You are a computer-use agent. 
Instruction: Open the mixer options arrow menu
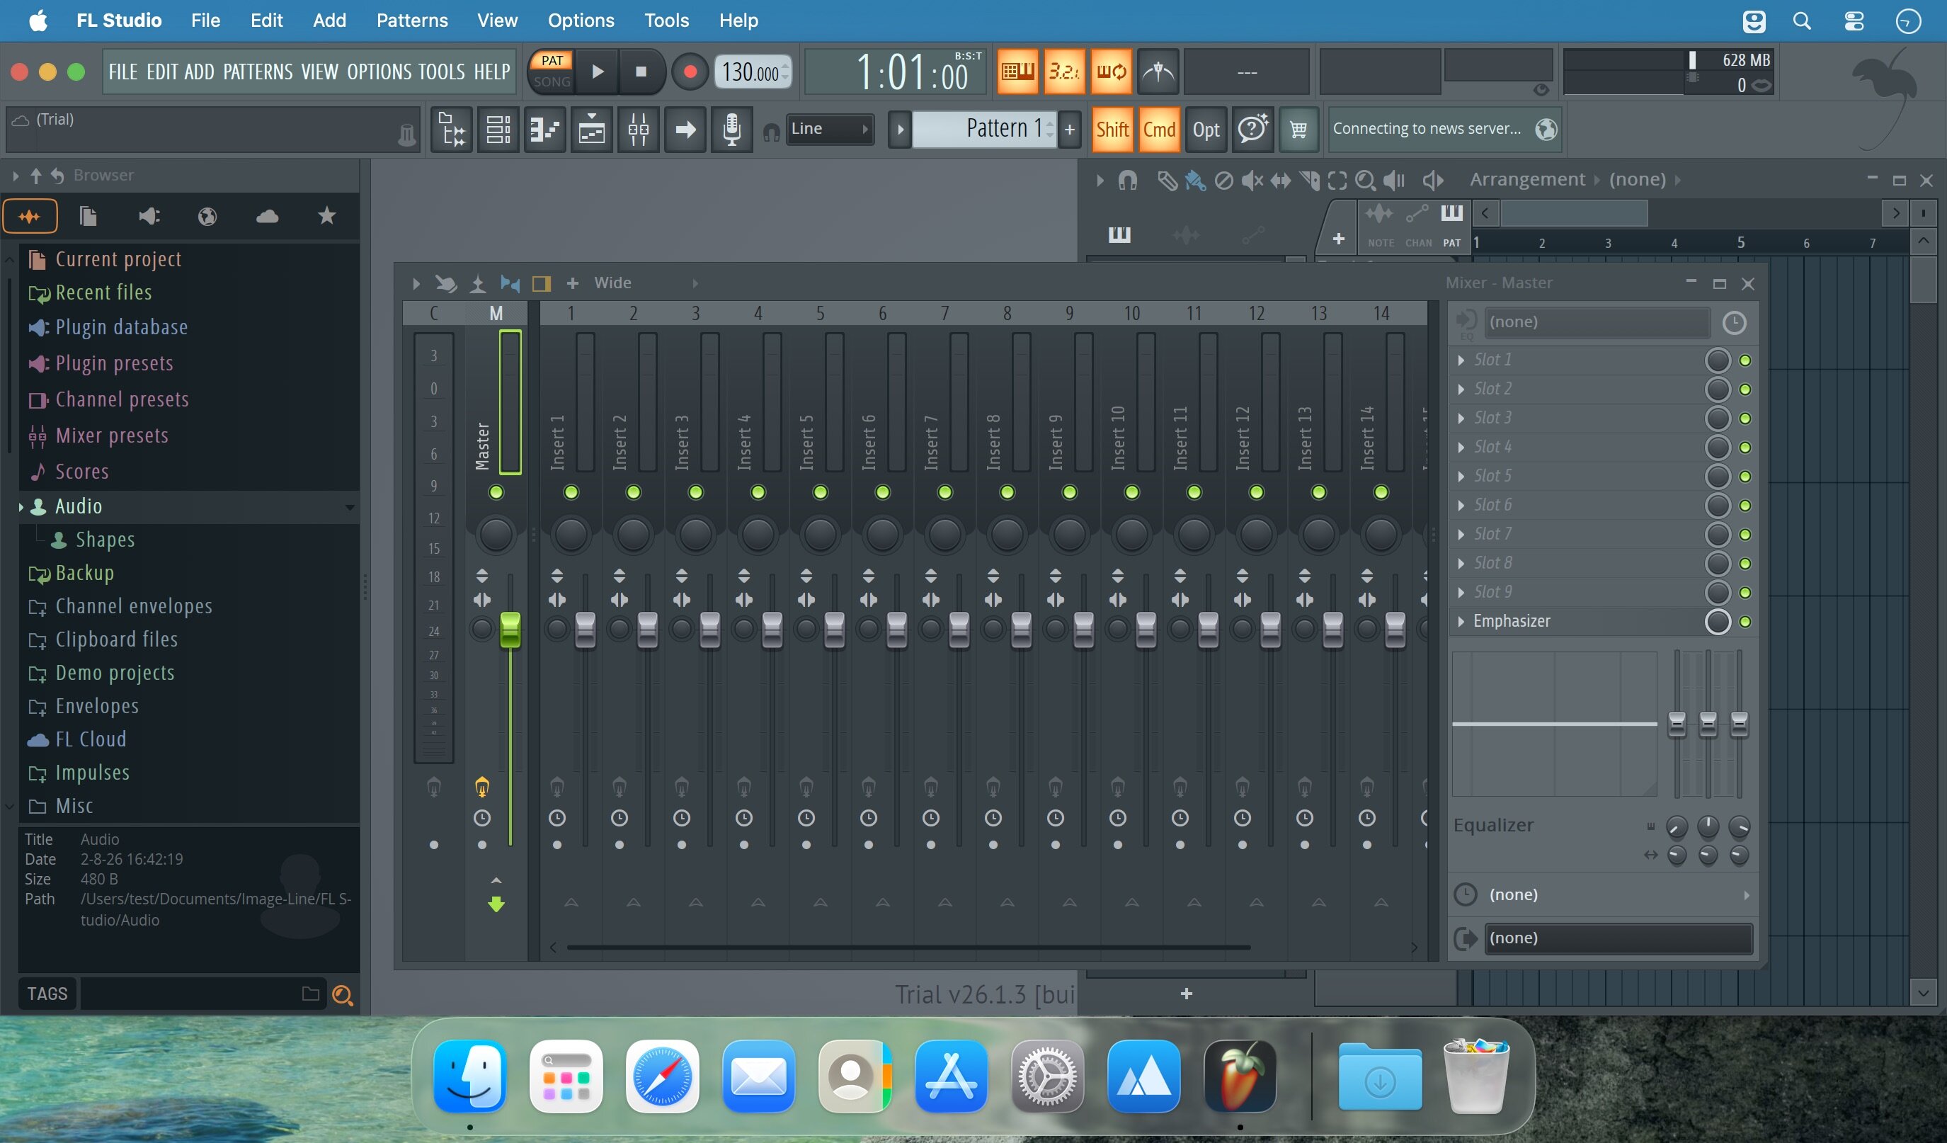click(x=416, y=283)
